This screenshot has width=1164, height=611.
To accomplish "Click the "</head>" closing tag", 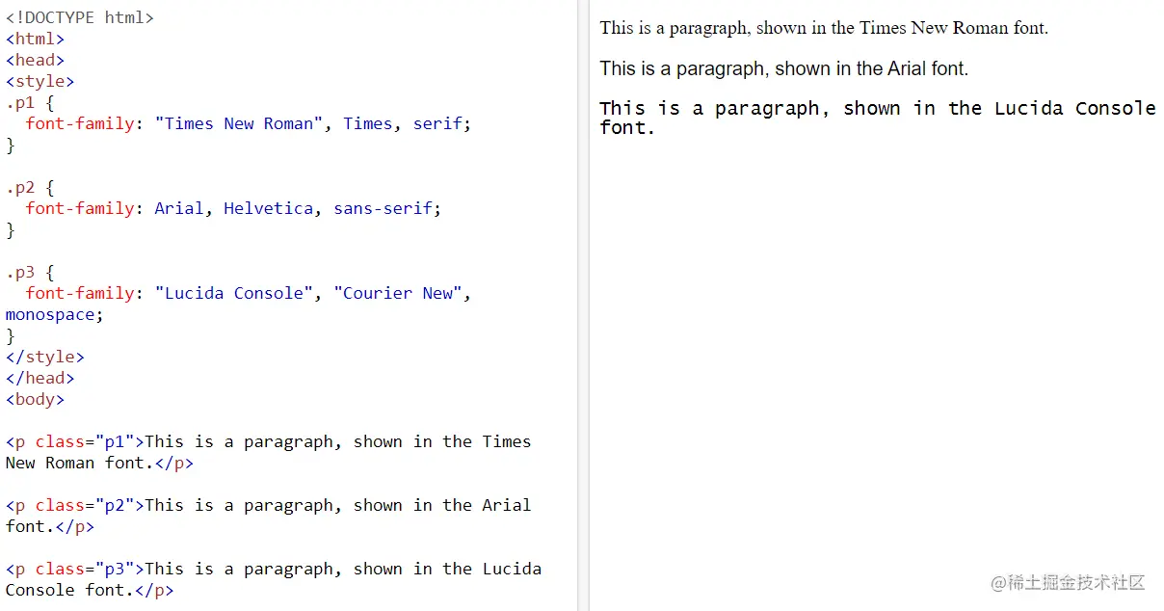I will (x=40, y=378).
